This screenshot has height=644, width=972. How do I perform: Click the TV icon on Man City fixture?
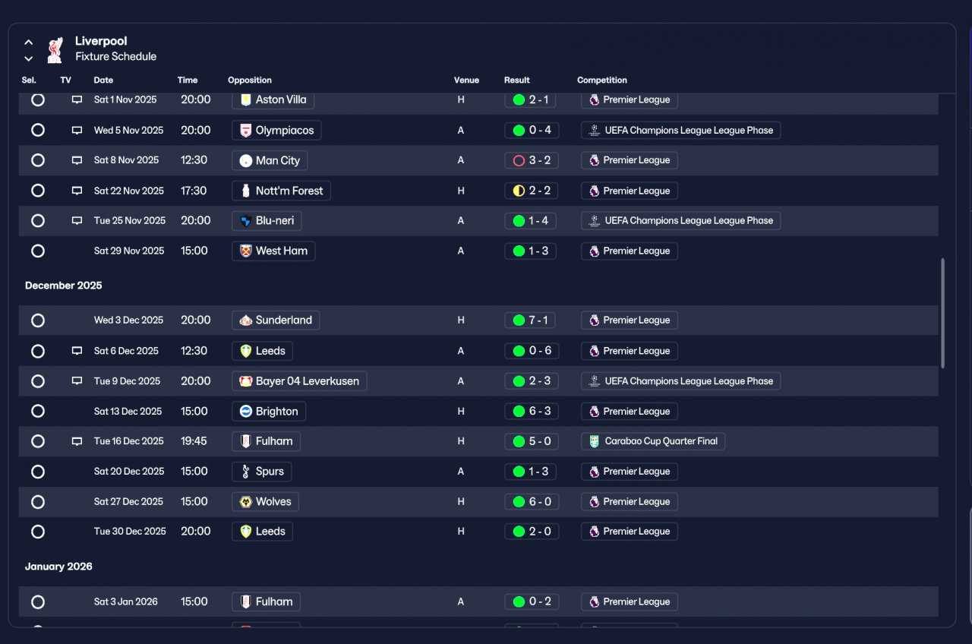pos(77,160)
